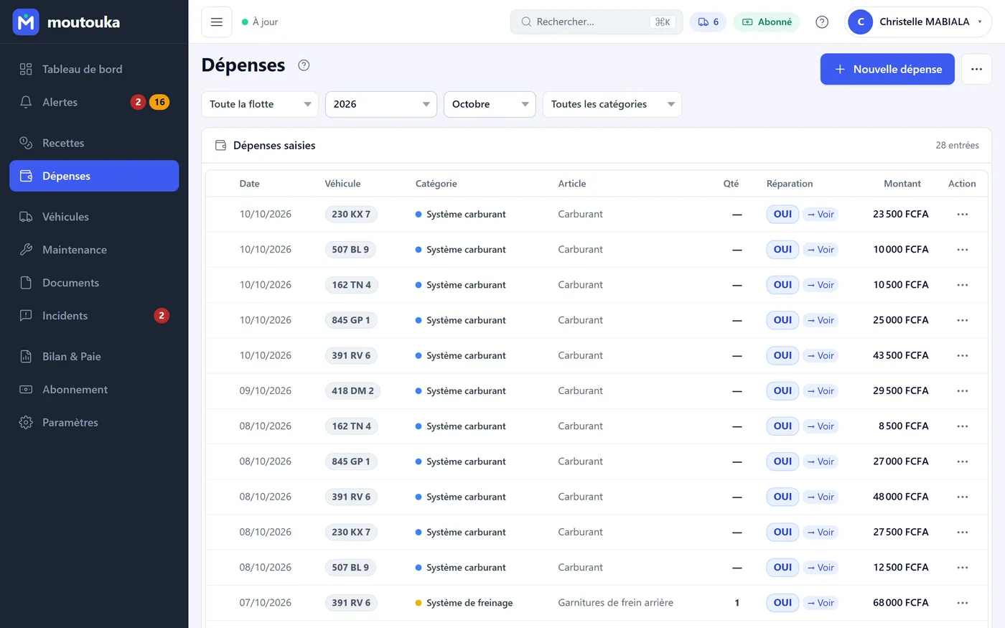Open actions menu for 29 500 FCFA row
Image resolution: width=1005 pixels, height=628 pixels.
(962, 390)
